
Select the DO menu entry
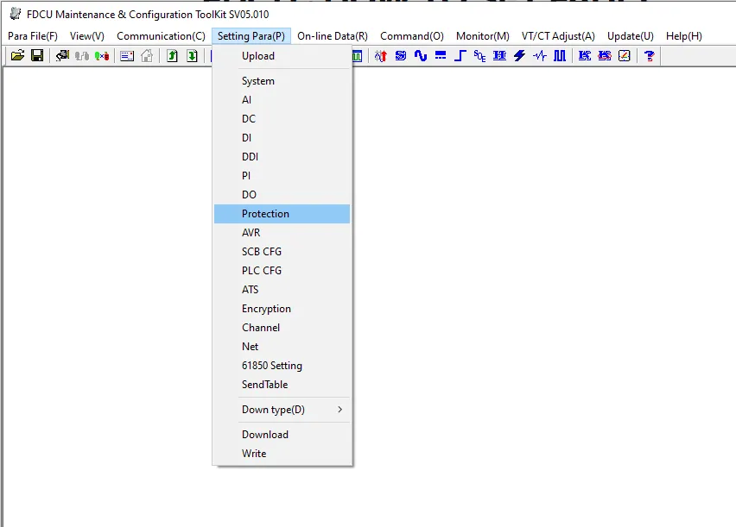(282, 195)
